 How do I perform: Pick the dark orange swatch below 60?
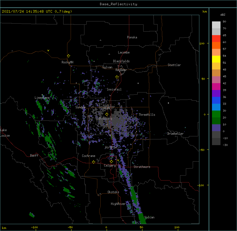[216, 45]
